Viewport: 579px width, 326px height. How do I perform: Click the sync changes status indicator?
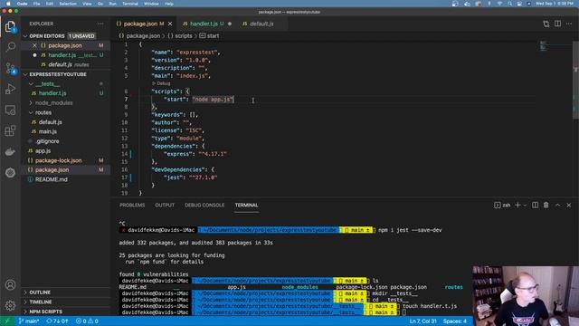click(57, 321)
